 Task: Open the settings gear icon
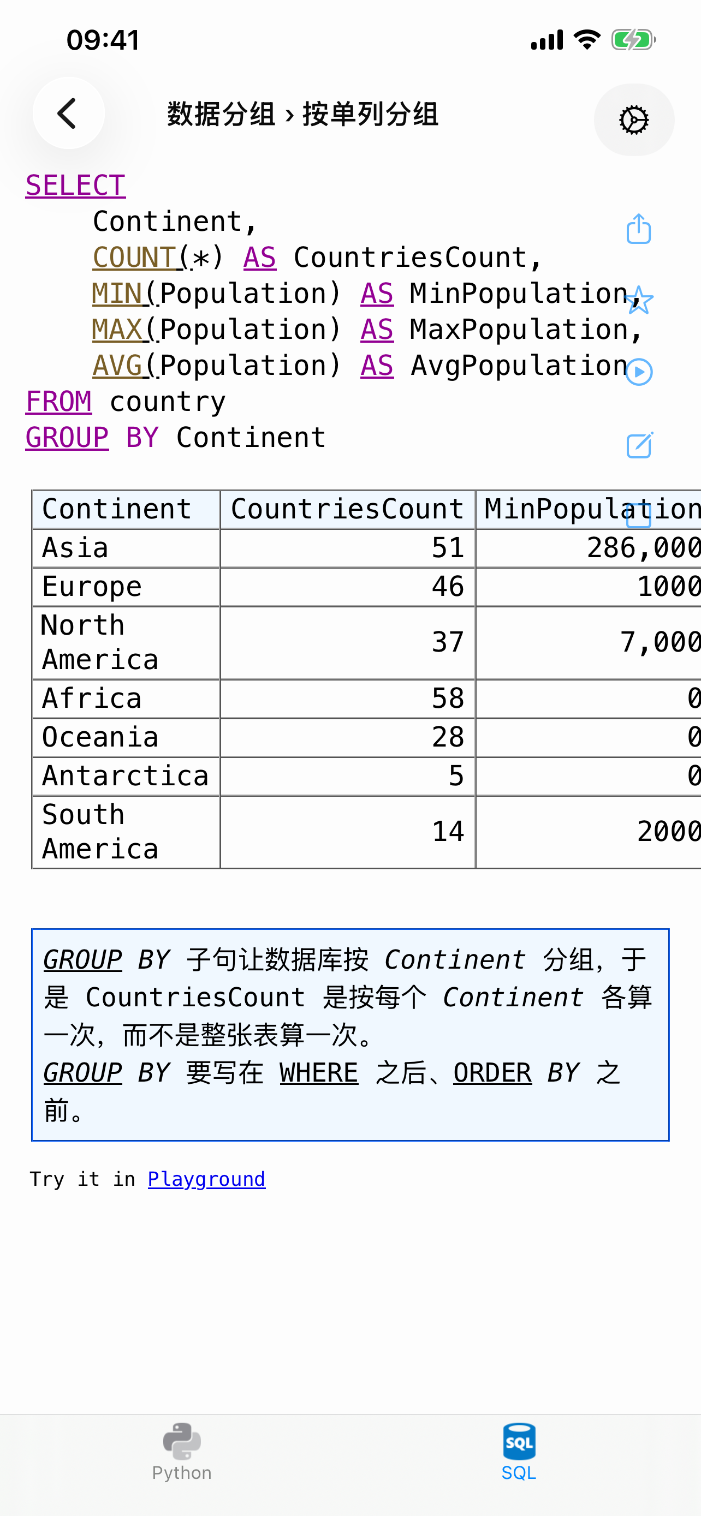634,120
